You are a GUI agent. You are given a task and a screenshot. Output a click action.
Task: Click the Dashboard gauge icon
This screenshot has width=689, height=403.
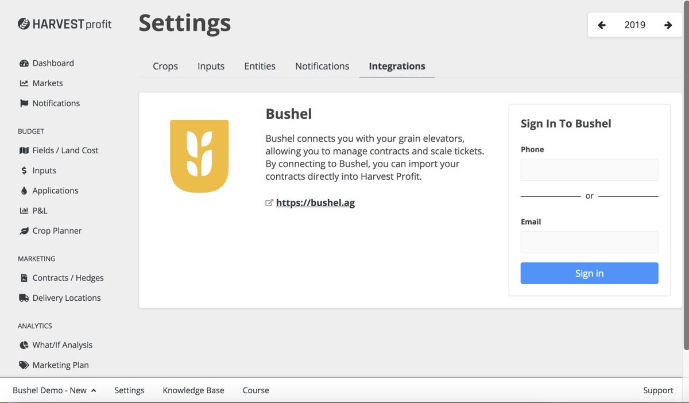pos(24,63)
